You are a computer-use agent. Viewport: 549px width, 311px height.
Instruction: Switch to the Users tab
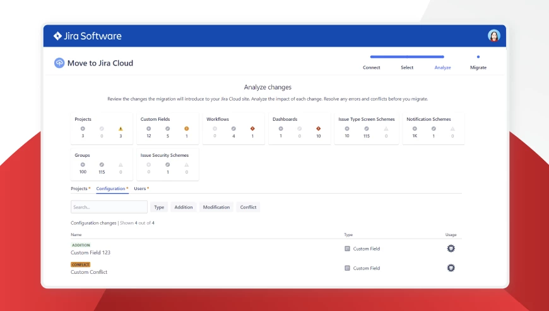[x=140, y=189]
